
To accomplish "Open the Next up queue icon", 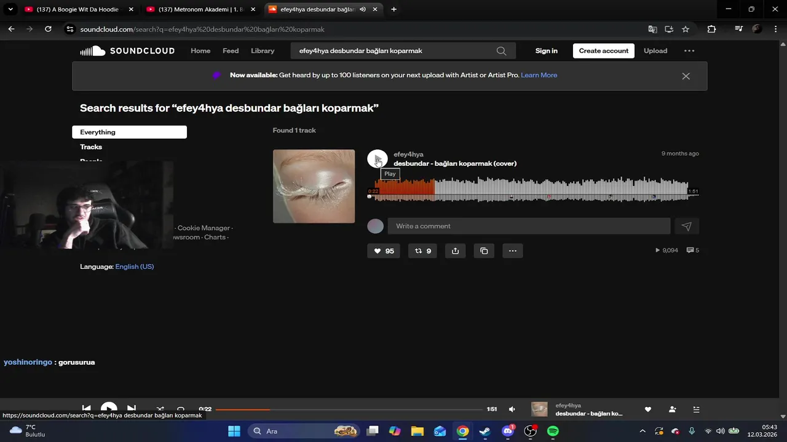I will coord(696,409).
